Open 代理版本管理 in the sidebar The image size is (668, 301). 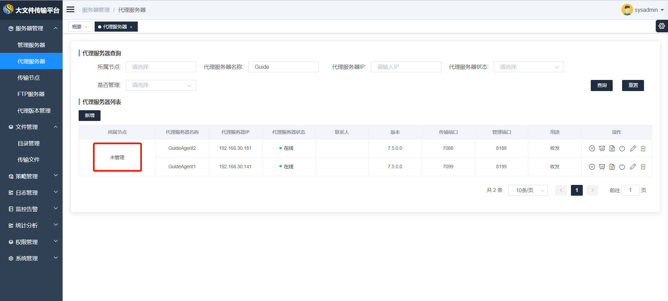[31, 111]
